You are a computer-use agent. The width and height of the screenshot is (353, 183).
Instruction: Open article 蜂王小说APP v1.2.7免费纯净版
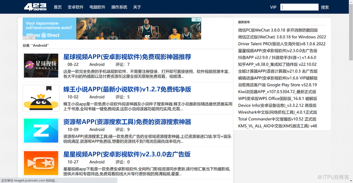tap(127, 89)
